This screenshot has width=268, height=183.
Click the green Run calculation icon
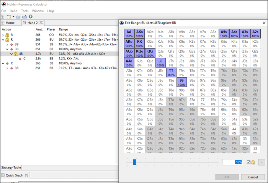pyautogui.click(x=31, y=16)
